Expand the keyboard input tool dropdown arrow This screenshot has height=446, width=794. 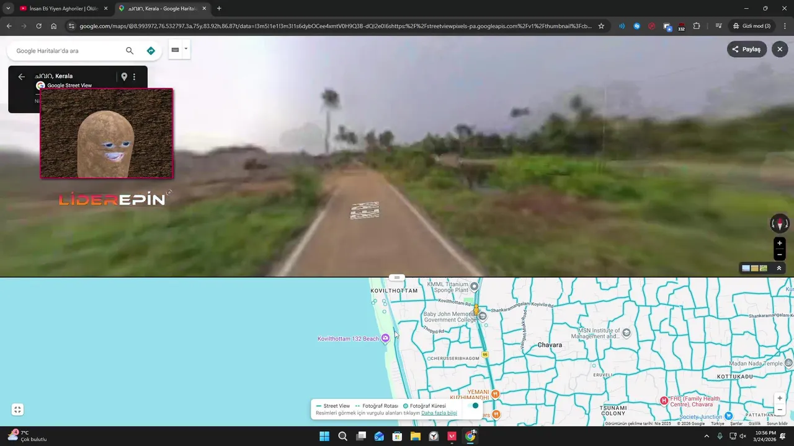(x=185, y=49)
